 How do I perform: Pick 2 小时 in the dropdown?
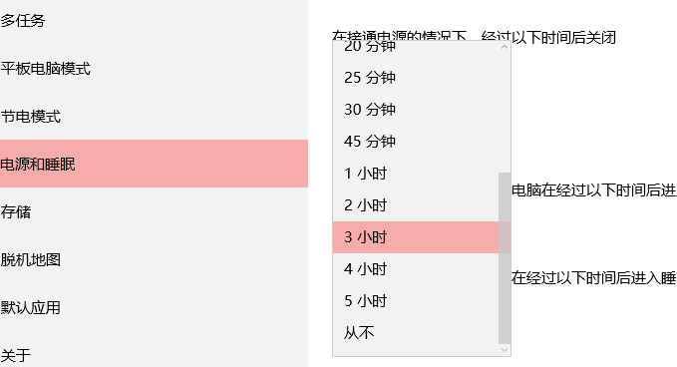[416, 205]
